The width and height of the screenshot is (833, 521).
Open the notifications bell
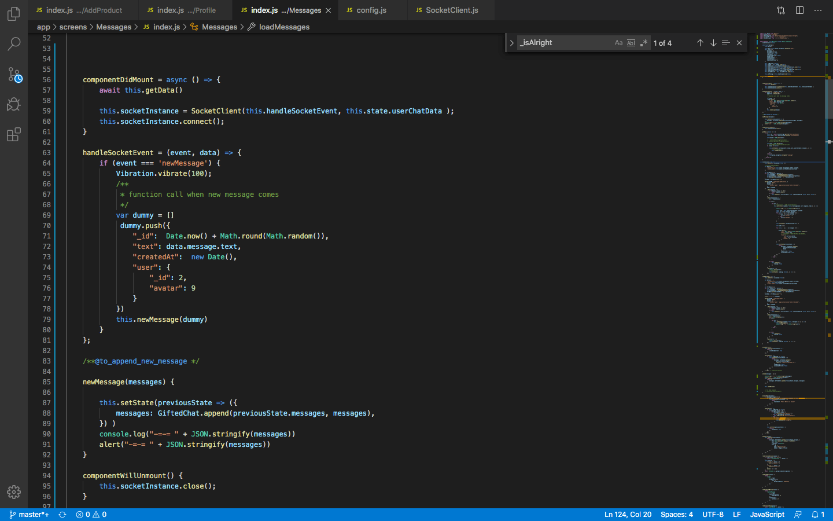tap(817, 515)
